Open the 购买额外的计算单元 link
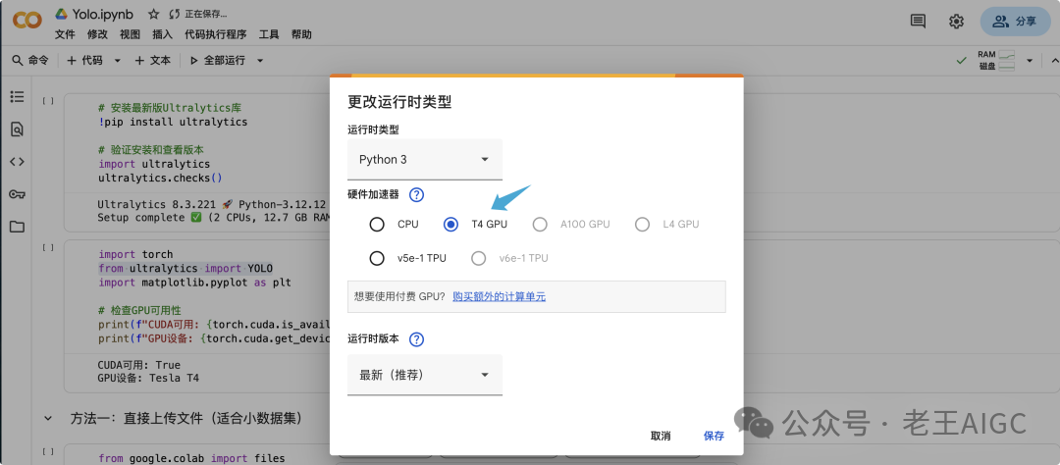The height and width of the screenshot is (465, 1060). click(499, 296)
